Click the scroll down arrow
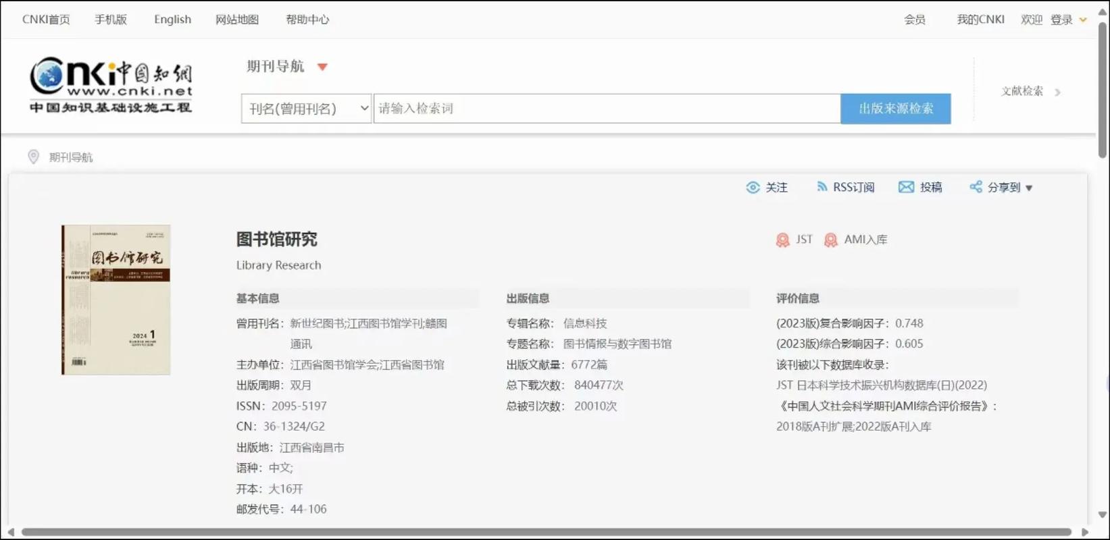The width and height of the screenshot is (1110, 540). (x=1103, y=515)
